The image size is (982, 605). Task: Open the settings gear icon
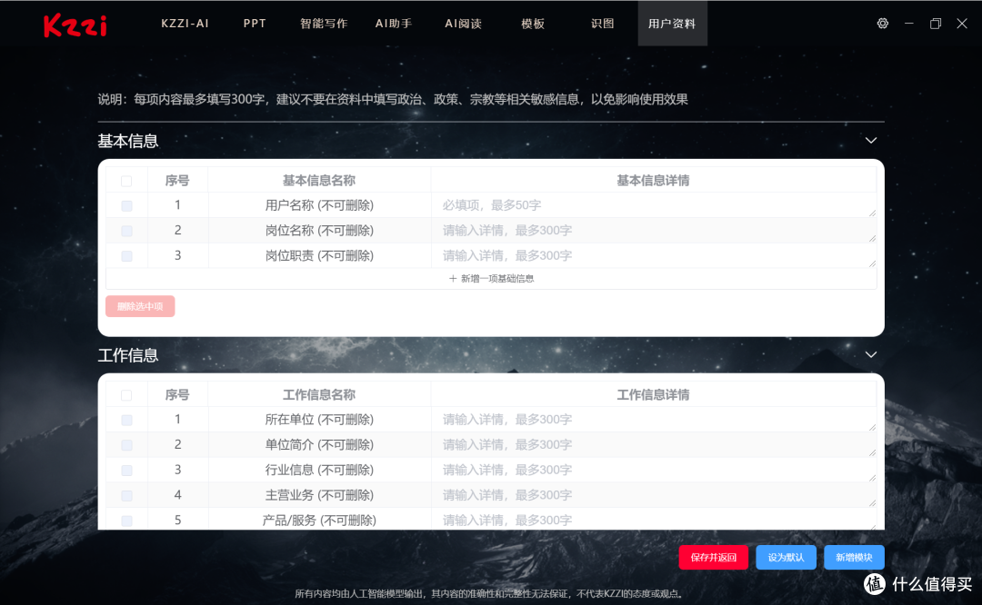(882, 23)
